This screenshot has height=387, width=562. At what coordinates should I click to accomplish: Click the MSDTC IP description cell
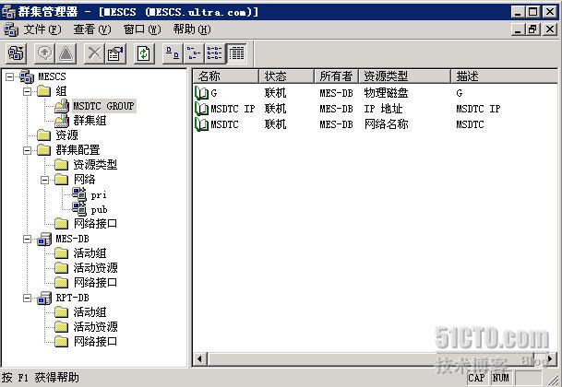pyautogui.click(x=478, y=109)
